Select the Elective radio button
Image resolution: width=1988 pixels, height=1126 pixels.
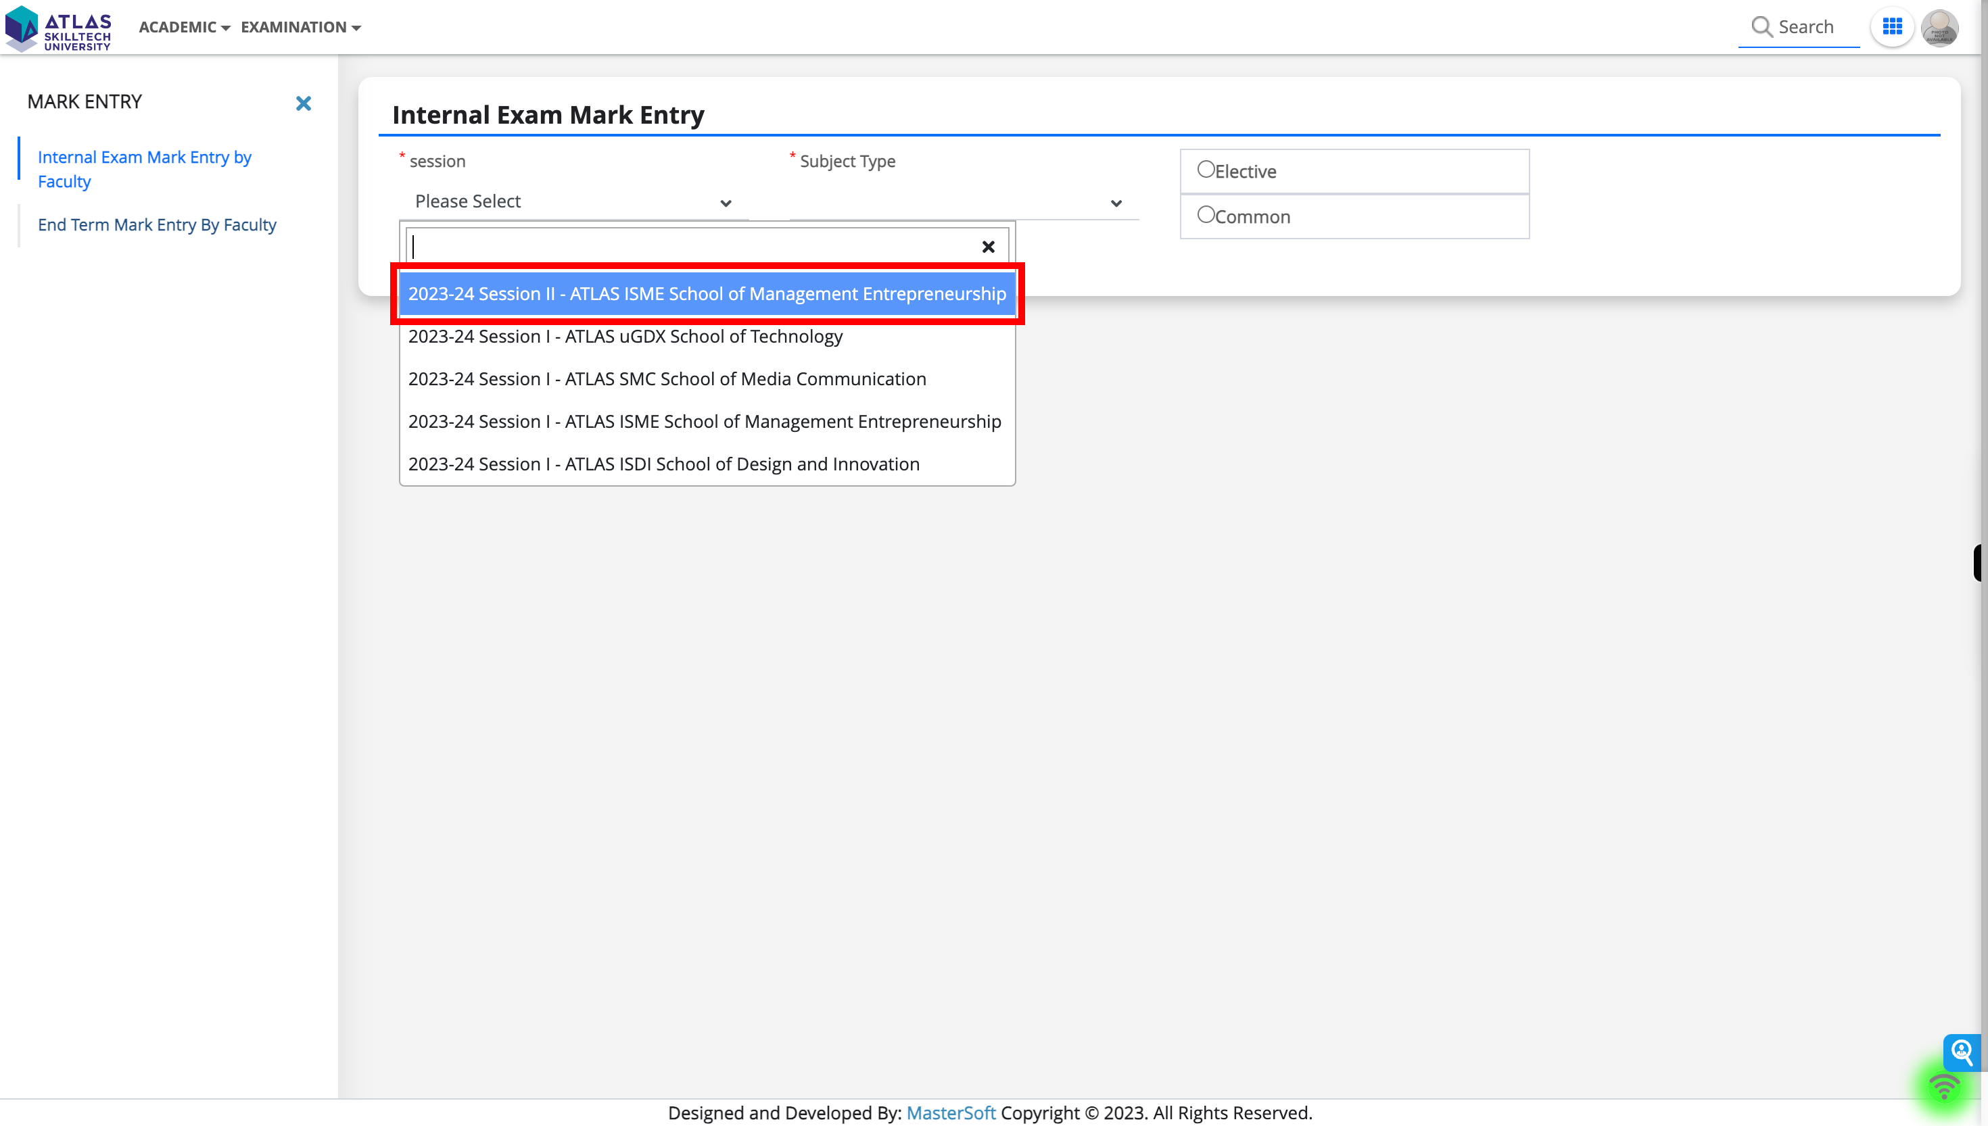(1206, 169)
